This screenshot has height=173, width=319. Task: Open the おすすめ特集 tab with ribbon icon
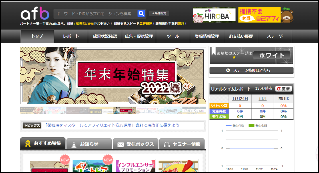[43, 144]
